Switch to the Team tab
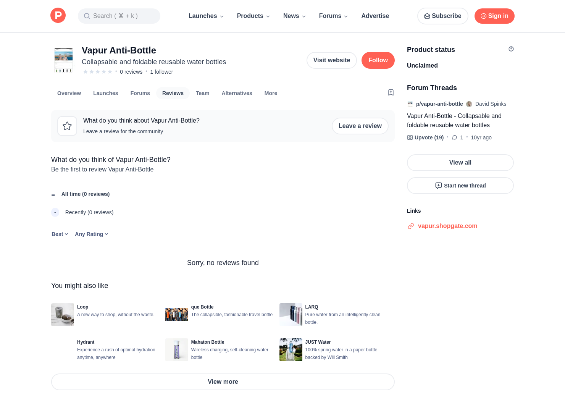The height and width of the screenshot is (396, 565). click(x=203, y=93)
